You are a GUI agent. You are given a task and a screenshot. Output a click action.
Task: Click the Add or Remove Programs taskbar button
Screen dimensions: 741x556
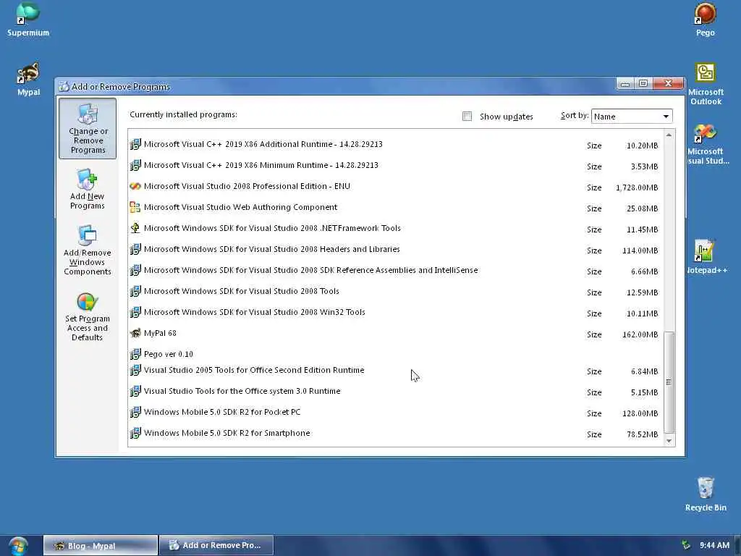216,546
